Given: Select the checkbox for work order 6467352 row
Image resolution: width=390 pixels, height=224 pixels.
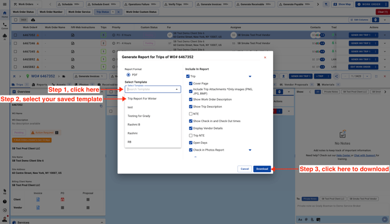Looking at the screenshot, I should point(15,35).
